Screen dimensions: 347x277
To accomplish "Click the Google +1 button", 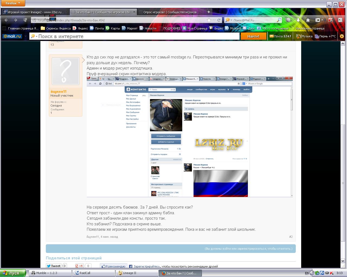I will click(79, 266).
